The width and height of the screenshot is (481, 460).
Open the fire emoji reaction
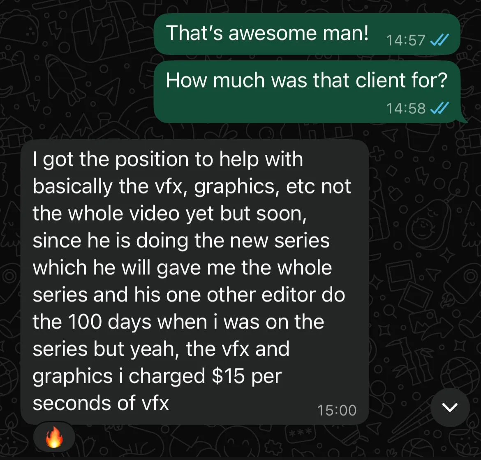(x=54, y=437)
